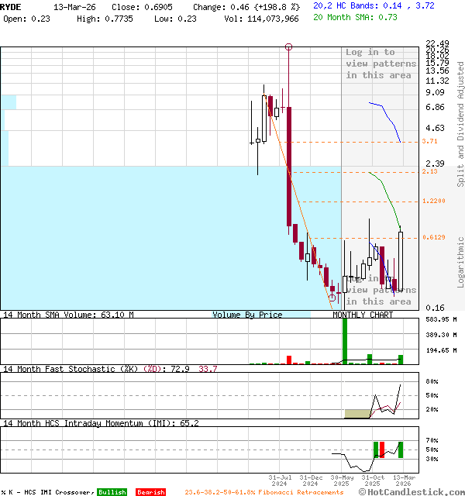Click the red circle marking the chart low
The width and height of the screenshot is (465, 496).
(x=332, y=298)
